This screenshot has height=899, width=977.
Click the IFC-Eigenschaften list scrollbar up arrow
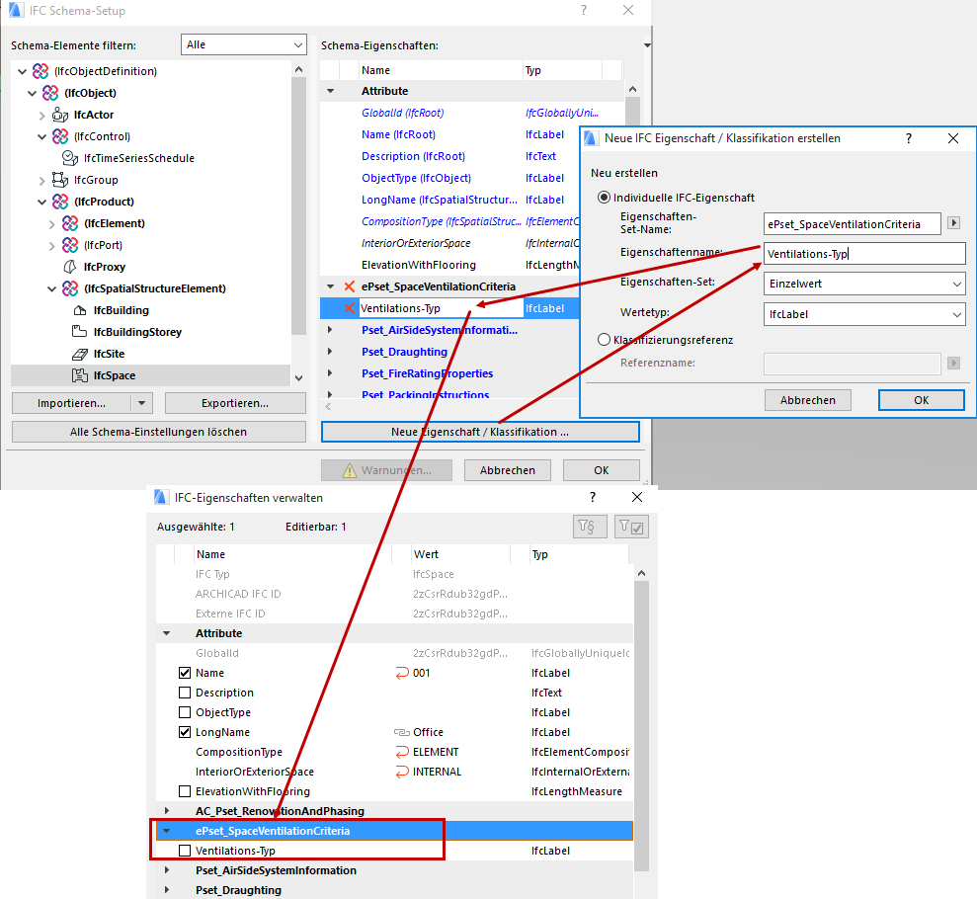[641, 573]
